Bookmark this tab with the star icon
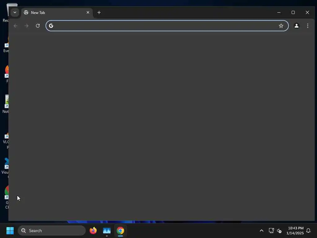Screen dimensions: 317x238 point(281,26)
